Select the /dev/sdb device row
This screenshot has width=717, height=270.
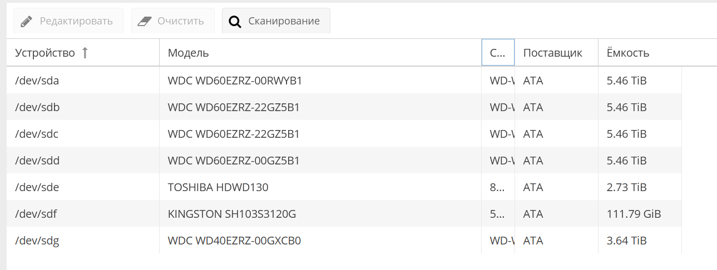coord(37,107)
